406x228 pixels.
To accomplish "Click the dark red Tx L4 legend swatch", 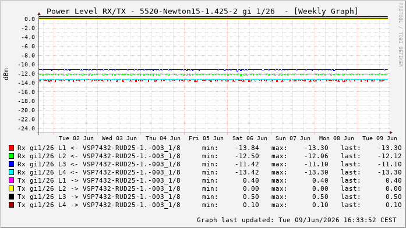I will (11, 205).
